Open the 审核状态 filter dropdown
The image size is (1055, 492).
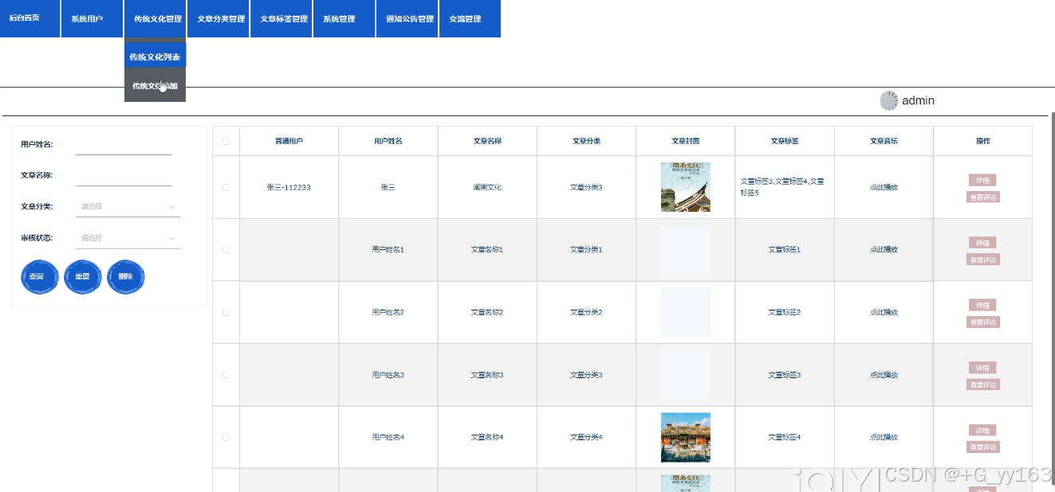tap(128, 237)
